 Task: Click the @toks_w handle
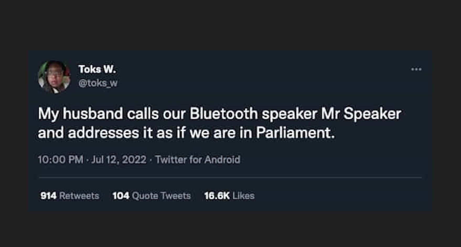[98, 83]
